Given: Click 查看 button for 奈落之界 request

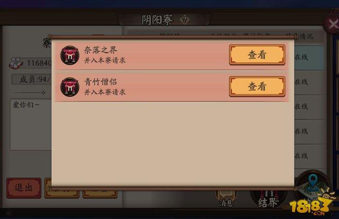Looking at the screenshot, I should click(257, 55).
